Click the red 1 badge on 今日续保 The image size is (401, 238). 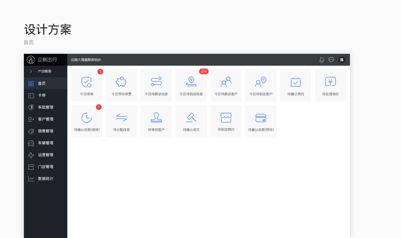coord(100,72)
